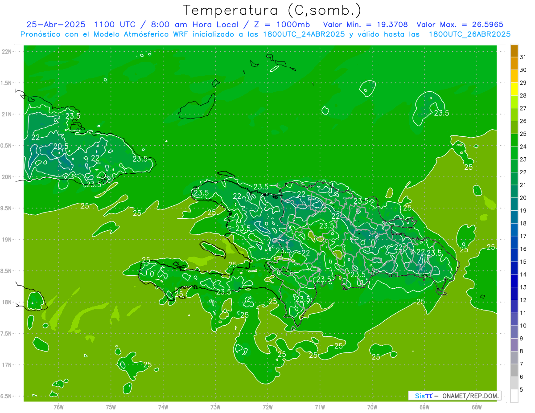
Task: Click the '9' value on the color legend
Action: (522, 339)
